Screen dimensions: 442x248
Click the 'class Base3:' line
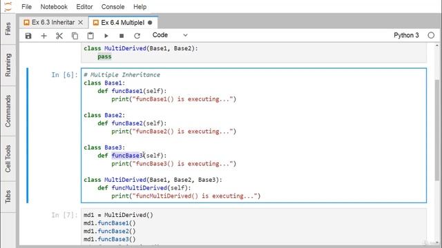104,147
